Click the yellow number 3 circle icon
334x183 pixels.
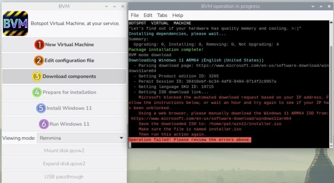click(x=37, y=76)
